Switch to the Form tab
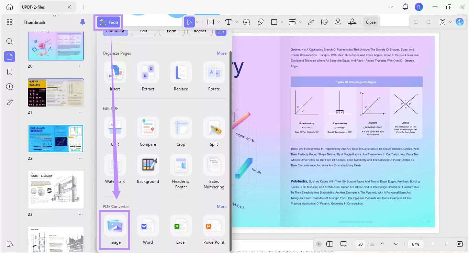Image resolution: width=469 pixels, height=253 pixels. click(172, 31)
